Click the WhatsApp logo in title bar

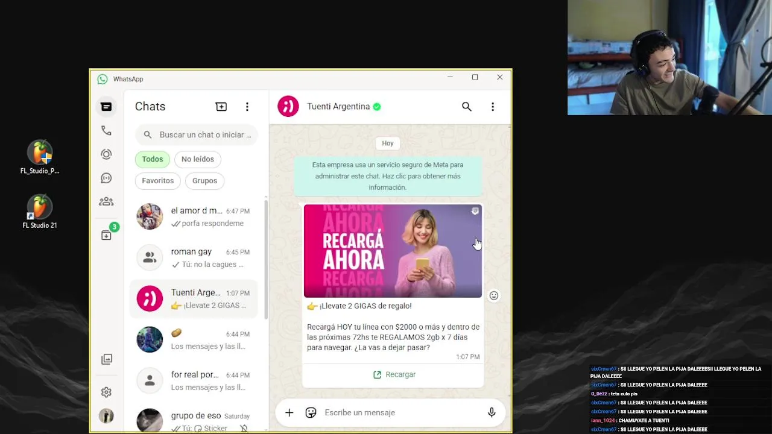pyautogui.click(x=103, y=79)
